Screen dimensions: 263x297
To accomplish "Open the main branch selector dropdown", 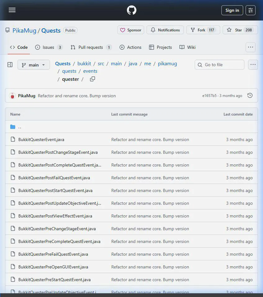I will pyautogui.click(x=34, y=65).
